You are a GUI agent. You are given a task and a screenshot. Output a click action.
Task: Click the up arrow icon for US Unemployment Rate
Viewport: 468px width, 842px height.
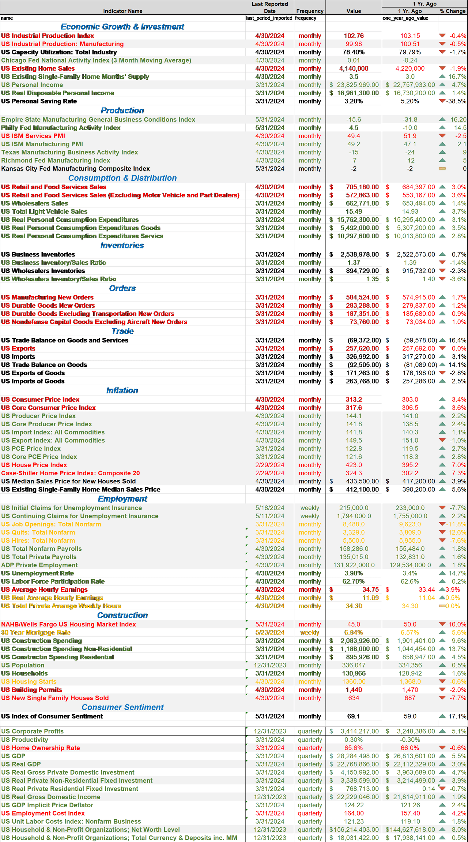pyautogui.click(x=442, y=573)
